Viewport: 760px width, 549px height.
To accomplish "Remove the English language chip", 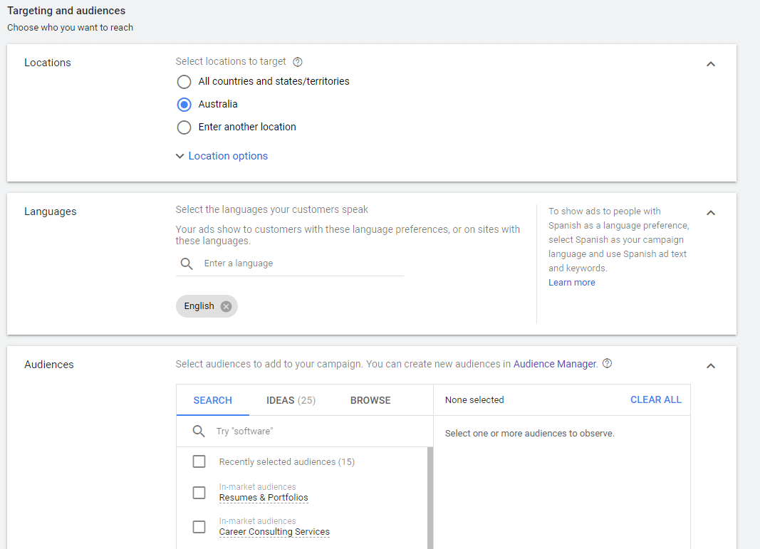I will coord(226,306).
